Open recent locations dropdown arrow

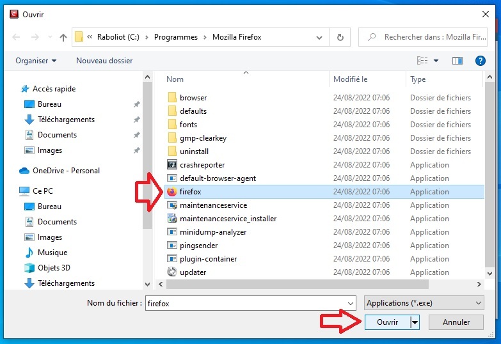[x=50, y=37]
